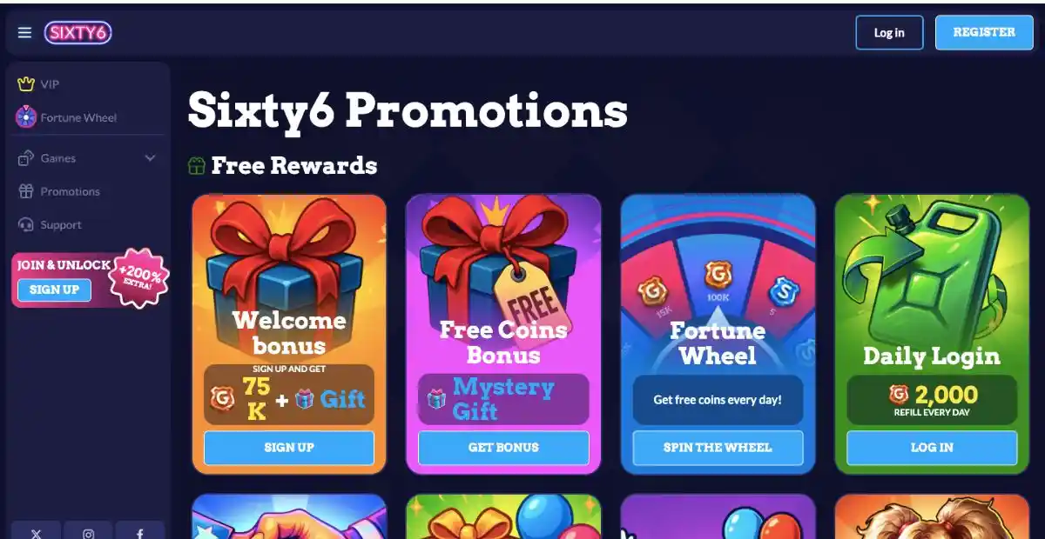Click the Promotions gift icon in sidebar
The height and width of the screenshot is (539, 1045).
pyautogui.click(x=26, y=191)
